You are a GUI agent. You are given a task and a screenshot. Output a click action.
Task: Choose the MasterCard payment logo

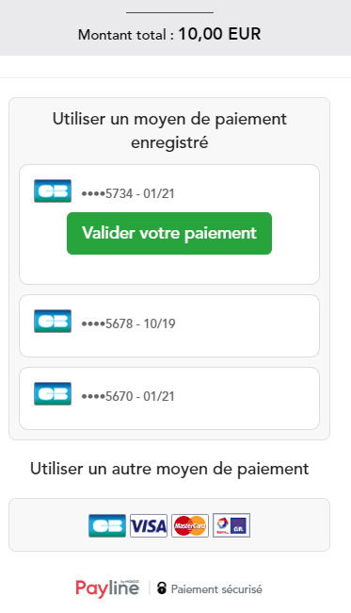coord(190,526)
